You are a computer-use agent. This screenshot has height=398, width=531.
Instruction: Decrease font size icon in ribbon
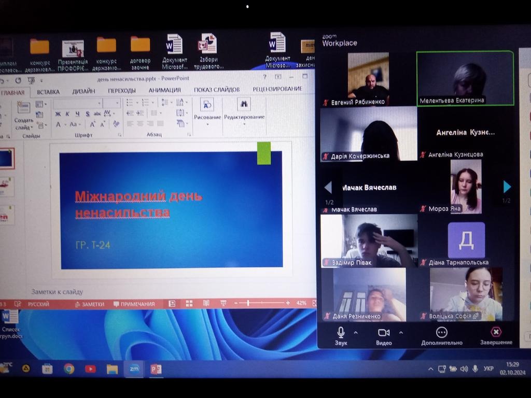point(103,124)
